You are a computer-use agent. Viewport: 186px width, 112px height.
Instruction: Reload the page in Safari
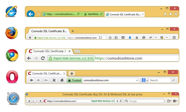point(121,101)
